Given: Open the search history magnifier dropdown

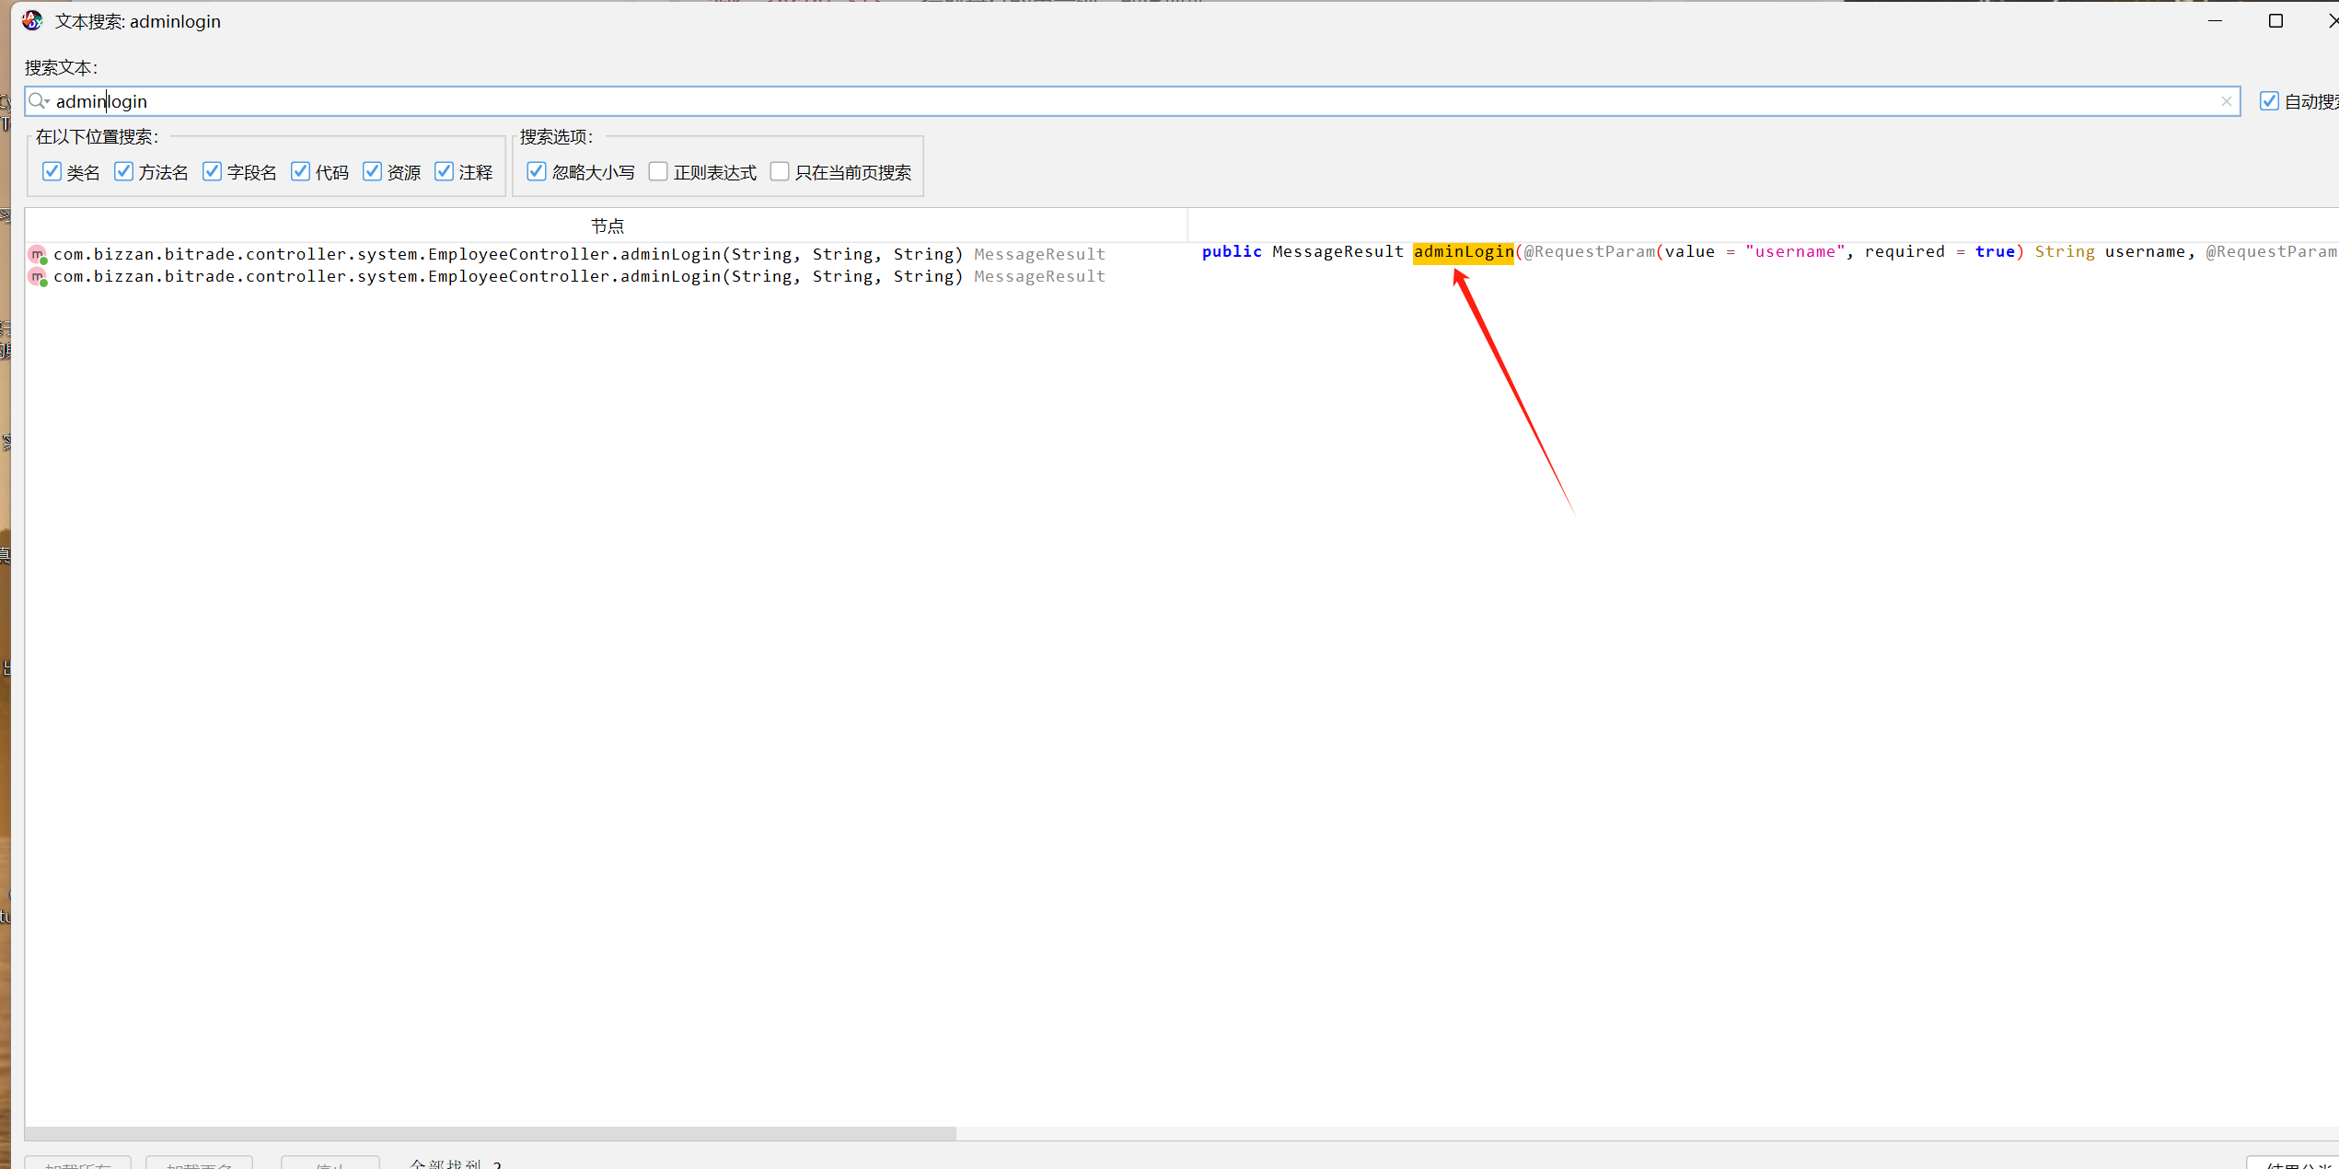Looking at the screenshot, I should point(38,101).
